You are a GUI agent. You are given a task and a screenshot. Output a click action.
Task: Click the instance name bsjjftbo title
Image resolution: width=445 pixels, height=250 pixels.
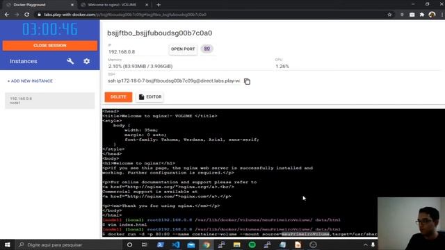[159, 33]
